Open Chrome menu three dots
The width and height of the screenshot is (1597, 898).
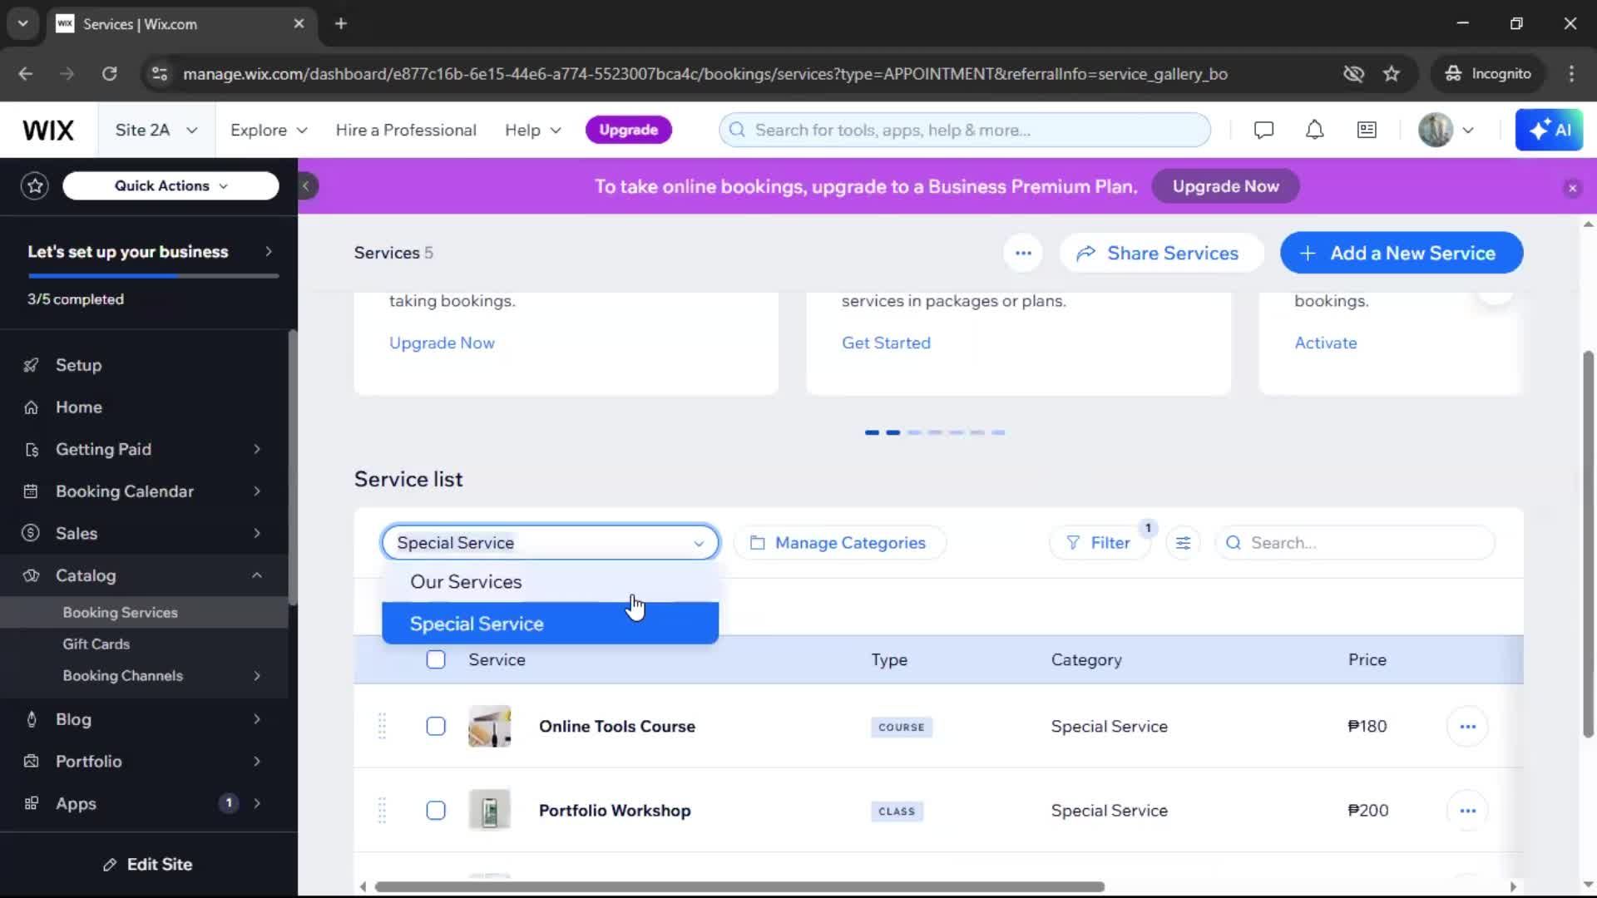[1571, 74]
